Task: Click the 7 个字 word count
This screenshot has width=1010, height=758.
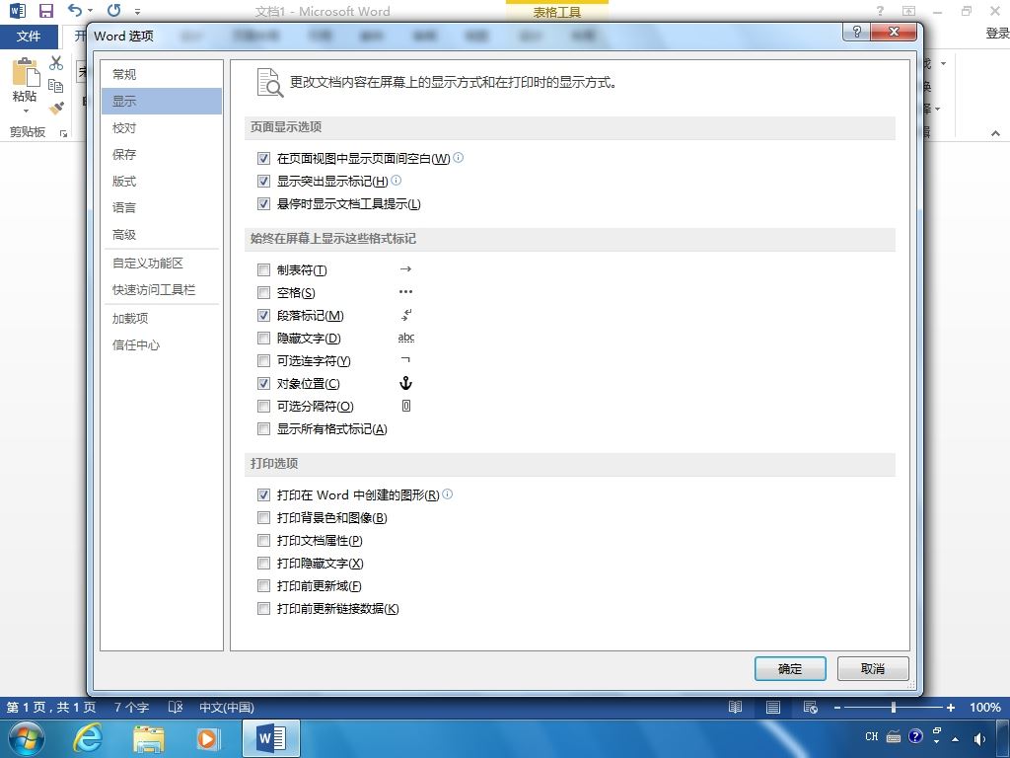Action: coord(131,707)
